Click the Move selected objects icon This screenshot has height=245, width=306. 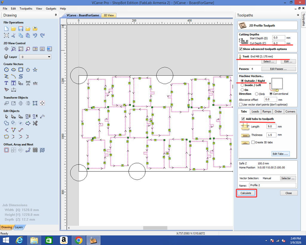(x=6, y=103)
